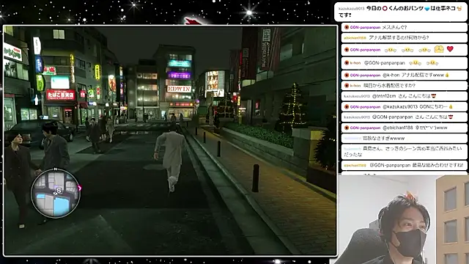This screenshot has height=264, width=469.
Task: Click GON-panpanpan's badge icon on top chat message
Action: click(x=347, y=27)
